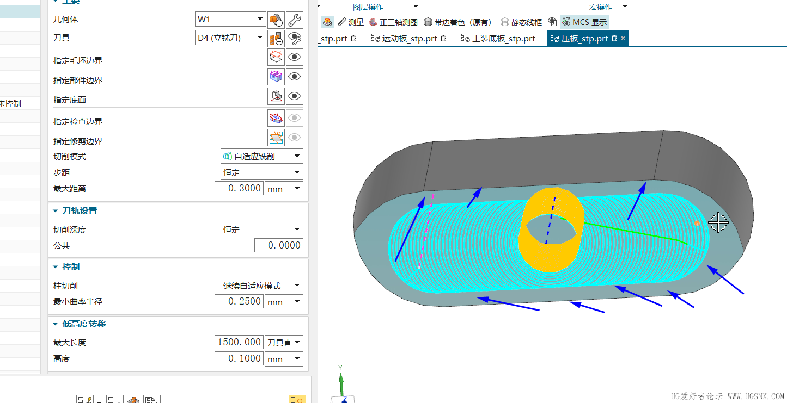This screenshot has width=787, height=403.
Task: Edit geometry with the wrench icon
Action: 295,21
